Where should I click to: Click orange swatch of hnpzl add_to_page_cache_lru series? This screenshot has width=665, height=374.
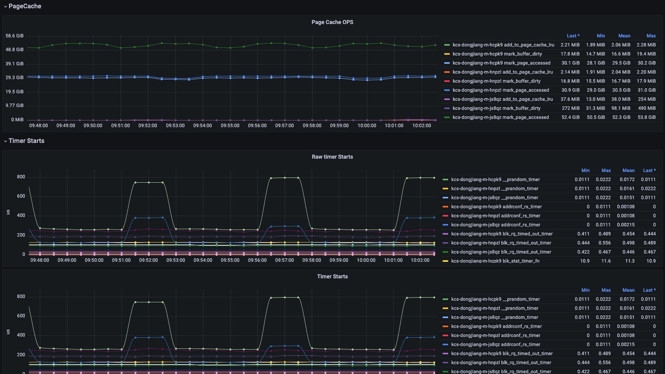pyautogui.click(x=447, y=72)
